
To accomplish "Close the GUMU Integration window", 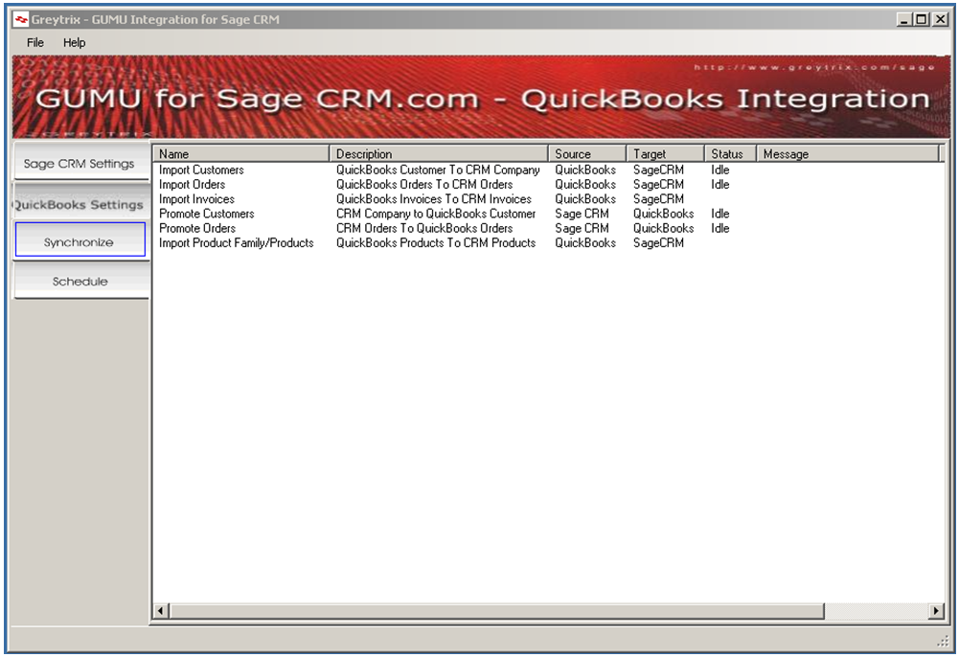I will click(x=940, y=19).
